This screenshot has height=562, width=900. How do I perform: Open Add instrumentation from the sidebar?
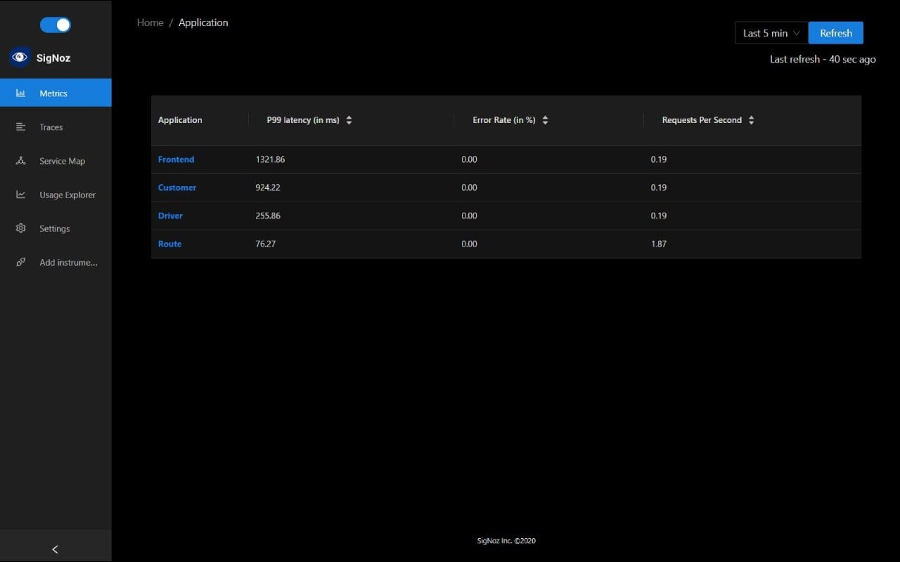20,262
